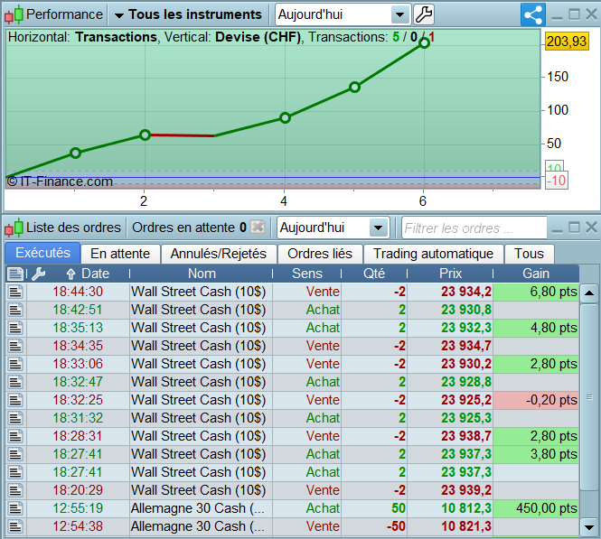Click the last data point on performance curve
The height and width of the screenshot is (539, 601).
[x=424, y=42]
